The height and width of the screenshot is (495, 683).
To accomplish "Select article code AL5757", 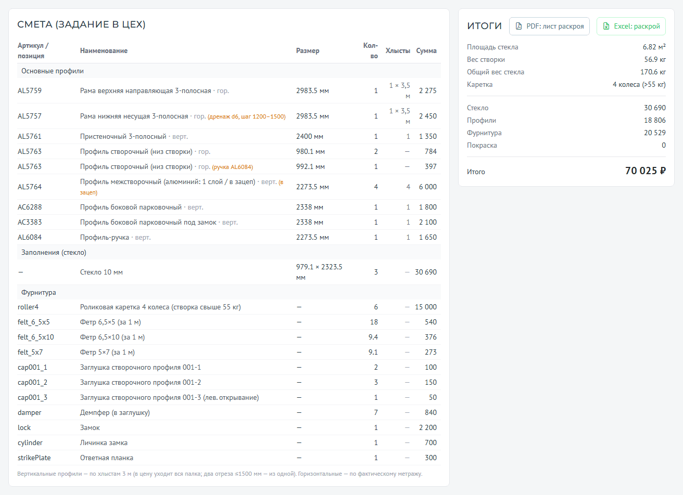I will click(30, 116).
